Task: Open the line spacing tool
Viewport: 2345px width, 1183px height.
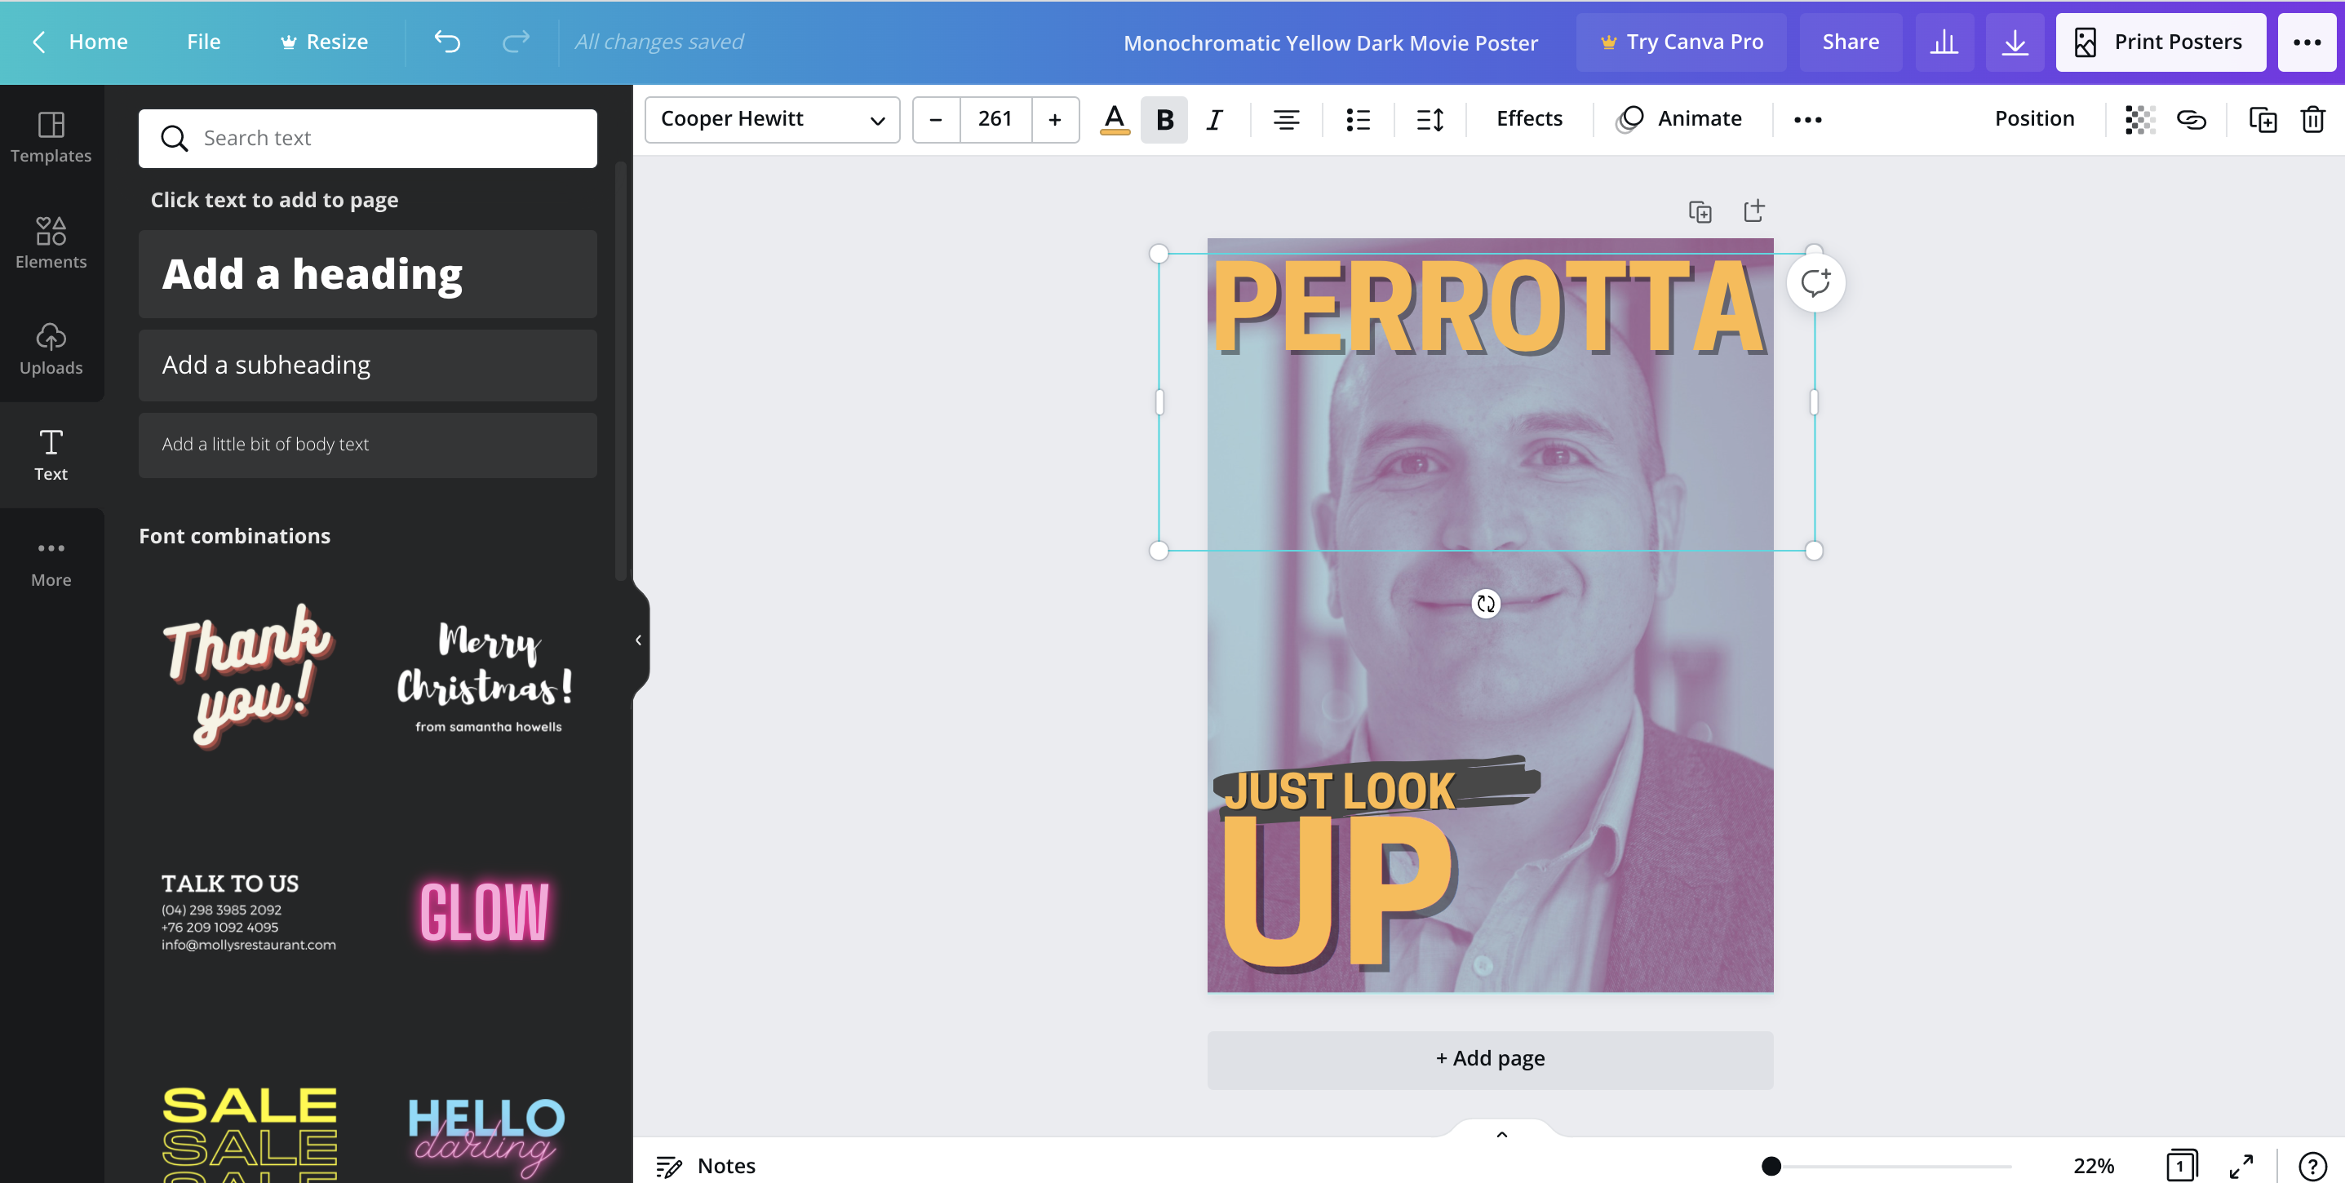Action: click(1430, 119)
